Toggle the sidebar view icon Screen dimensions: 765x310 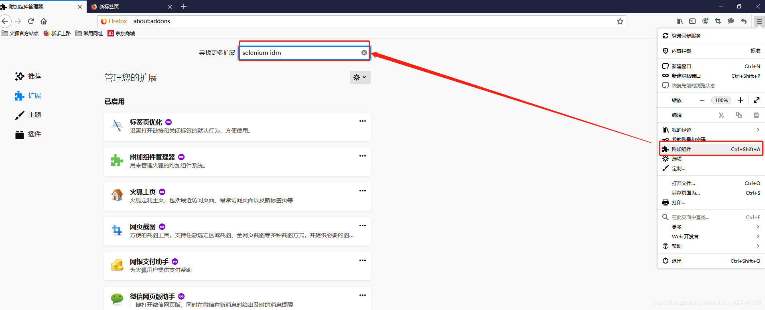692,21
